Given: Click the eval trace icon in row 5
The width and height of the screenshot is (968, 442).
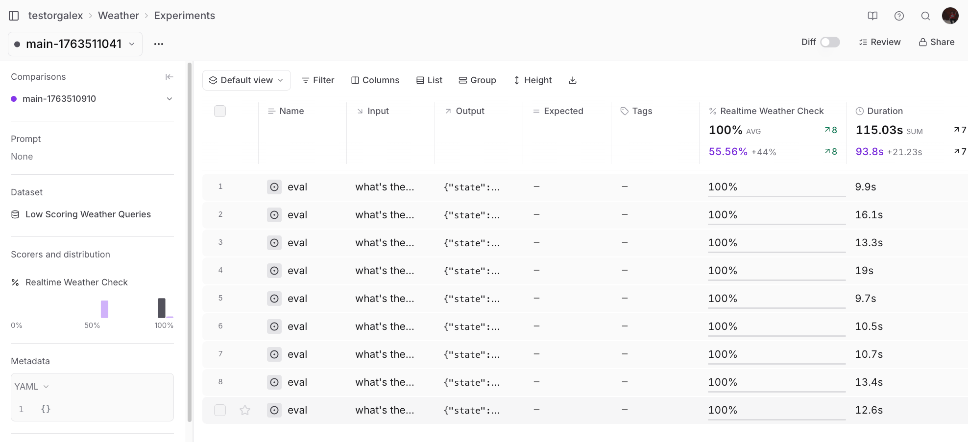Looking at the screenshot, I should pyautogui.click(x=274, y=299).
